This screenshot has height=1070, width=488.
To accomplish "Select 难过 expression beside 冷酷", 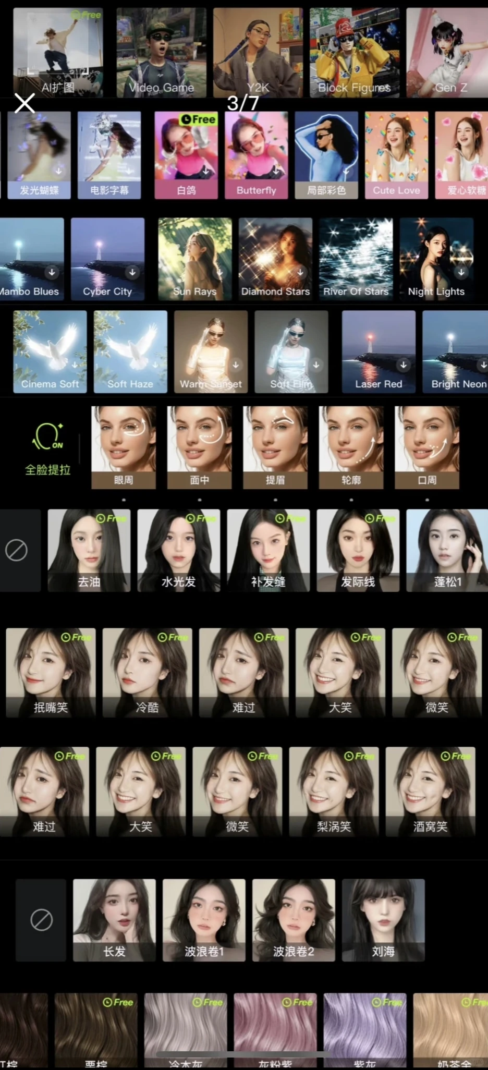I will tap(244, 673).
